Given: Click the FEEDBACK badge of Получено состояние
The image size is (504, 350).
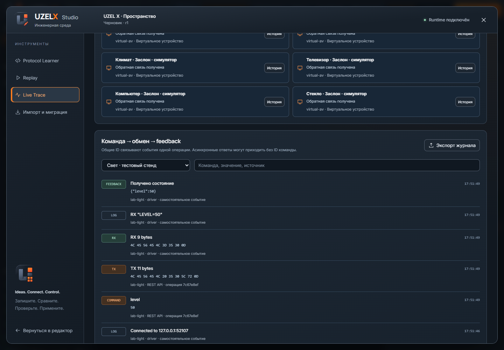Looking at the screenshot, I should [114, 184].
